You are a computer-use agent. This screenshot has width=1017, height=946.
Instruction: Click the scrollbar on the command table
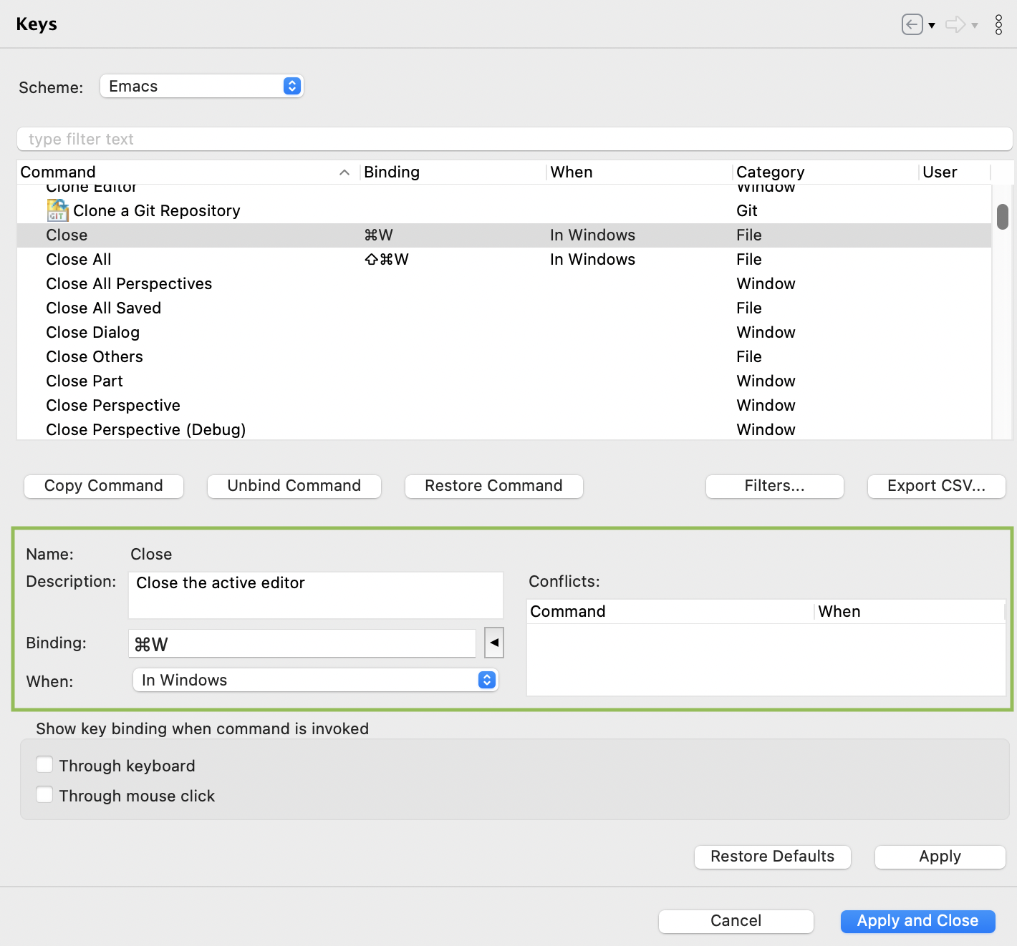[1003, 218]
